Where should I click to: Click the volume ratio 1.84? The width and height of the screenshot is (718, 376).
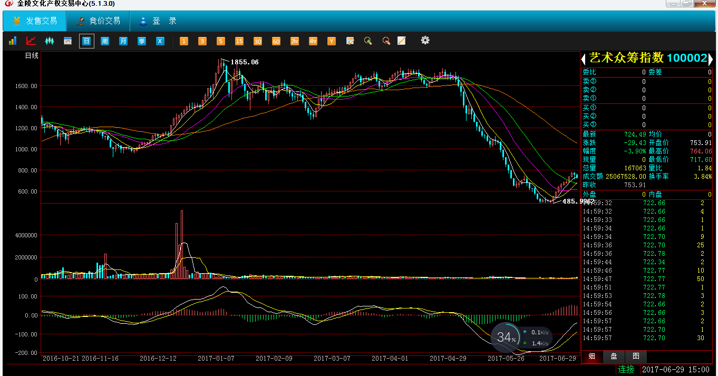pyautogui.click(x=705, y=168)
